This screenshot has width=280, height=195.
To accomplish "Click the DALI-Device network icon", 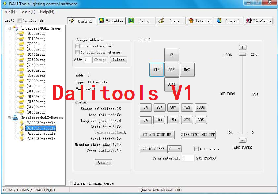I will [x=15, y=118].
